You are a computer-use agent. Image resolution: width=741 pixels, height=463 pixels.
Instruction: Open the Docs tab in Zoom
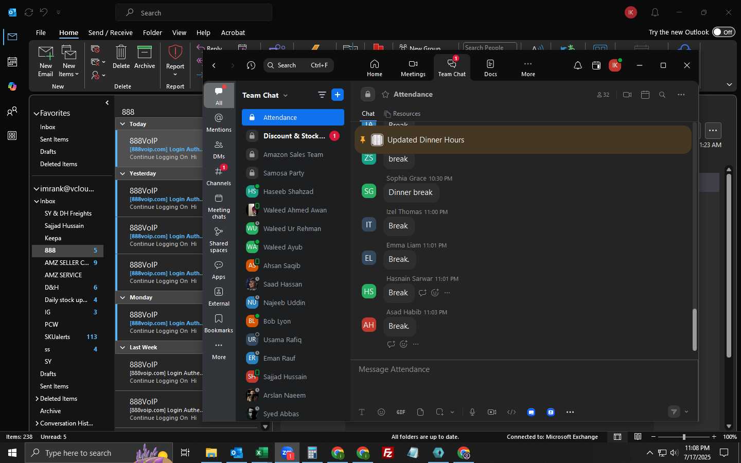click(490, 67)
